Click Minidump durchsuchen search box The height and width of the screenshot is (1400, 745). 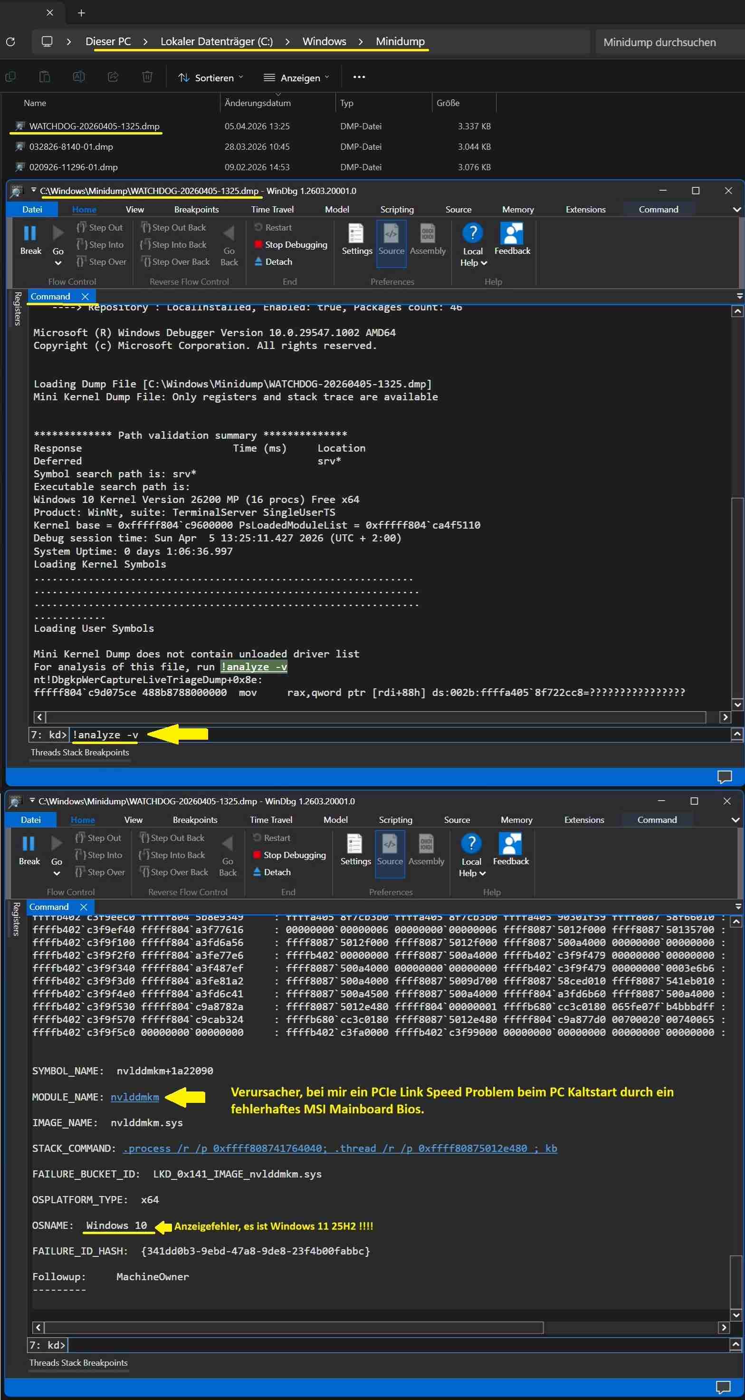click(670, 42)
